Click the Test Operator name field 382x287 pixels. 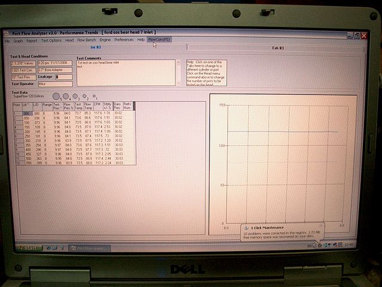[56, 84]
